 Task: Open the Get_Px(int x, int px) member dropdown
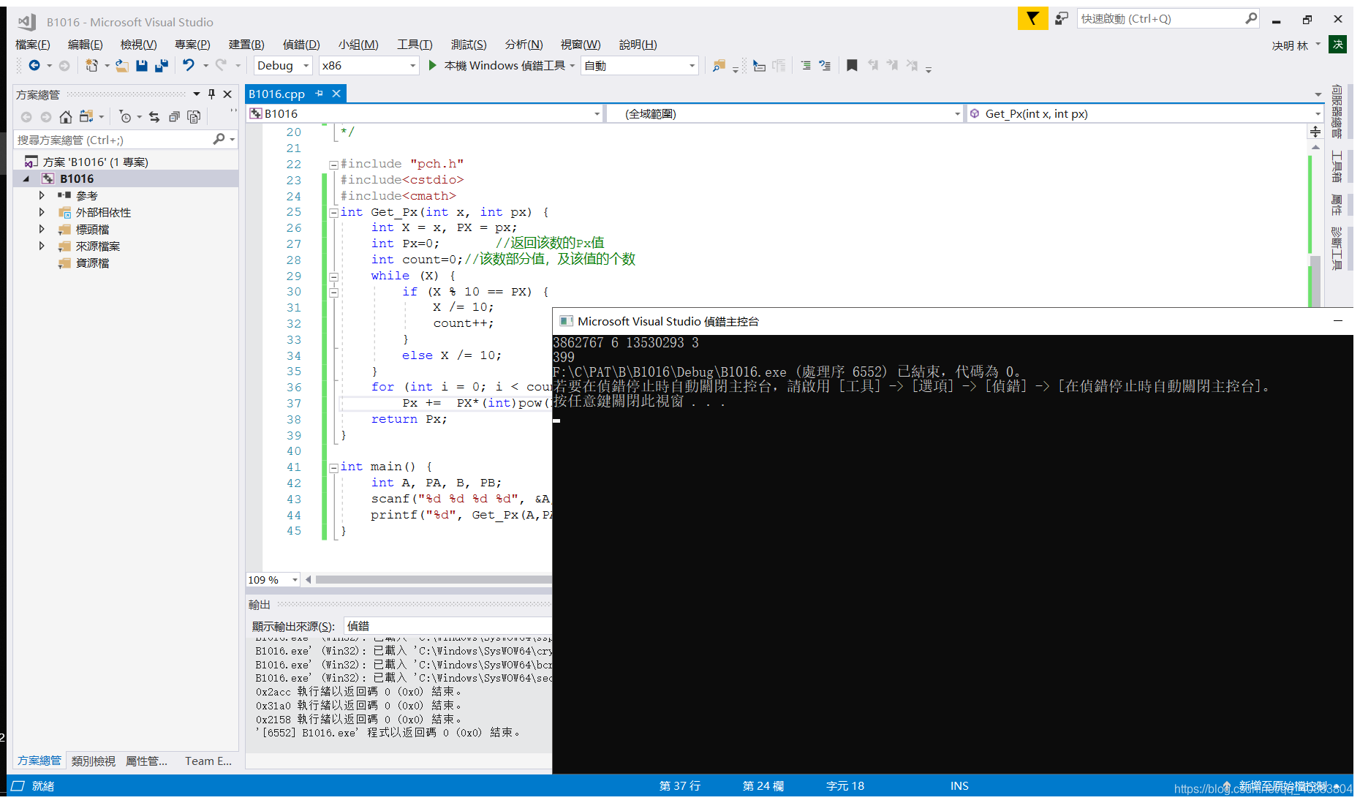click(x=1145, y=114)
